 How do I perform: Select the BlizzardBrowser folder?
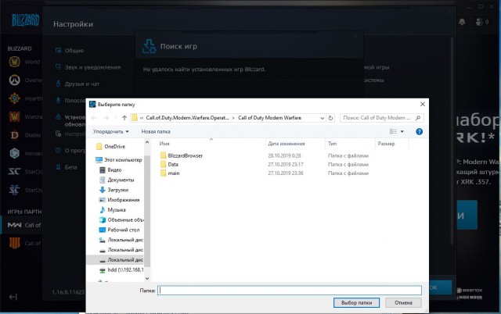pyautogui.click(x=181, y=155)
